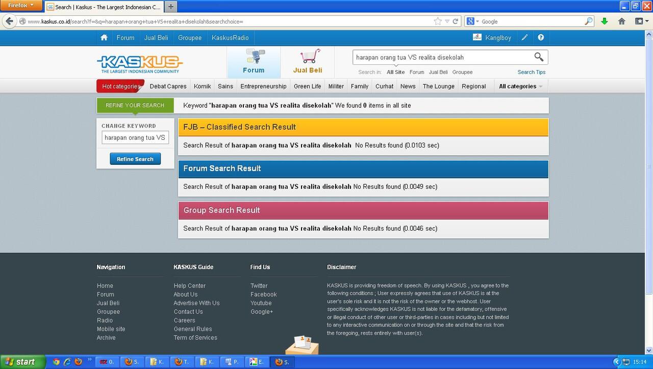Set search scope to Jual Beli

tap(438, 72)
